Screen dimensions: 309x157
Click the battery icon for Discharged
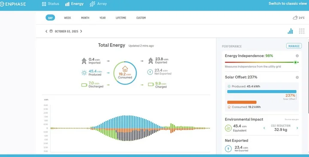pos(84,85)
